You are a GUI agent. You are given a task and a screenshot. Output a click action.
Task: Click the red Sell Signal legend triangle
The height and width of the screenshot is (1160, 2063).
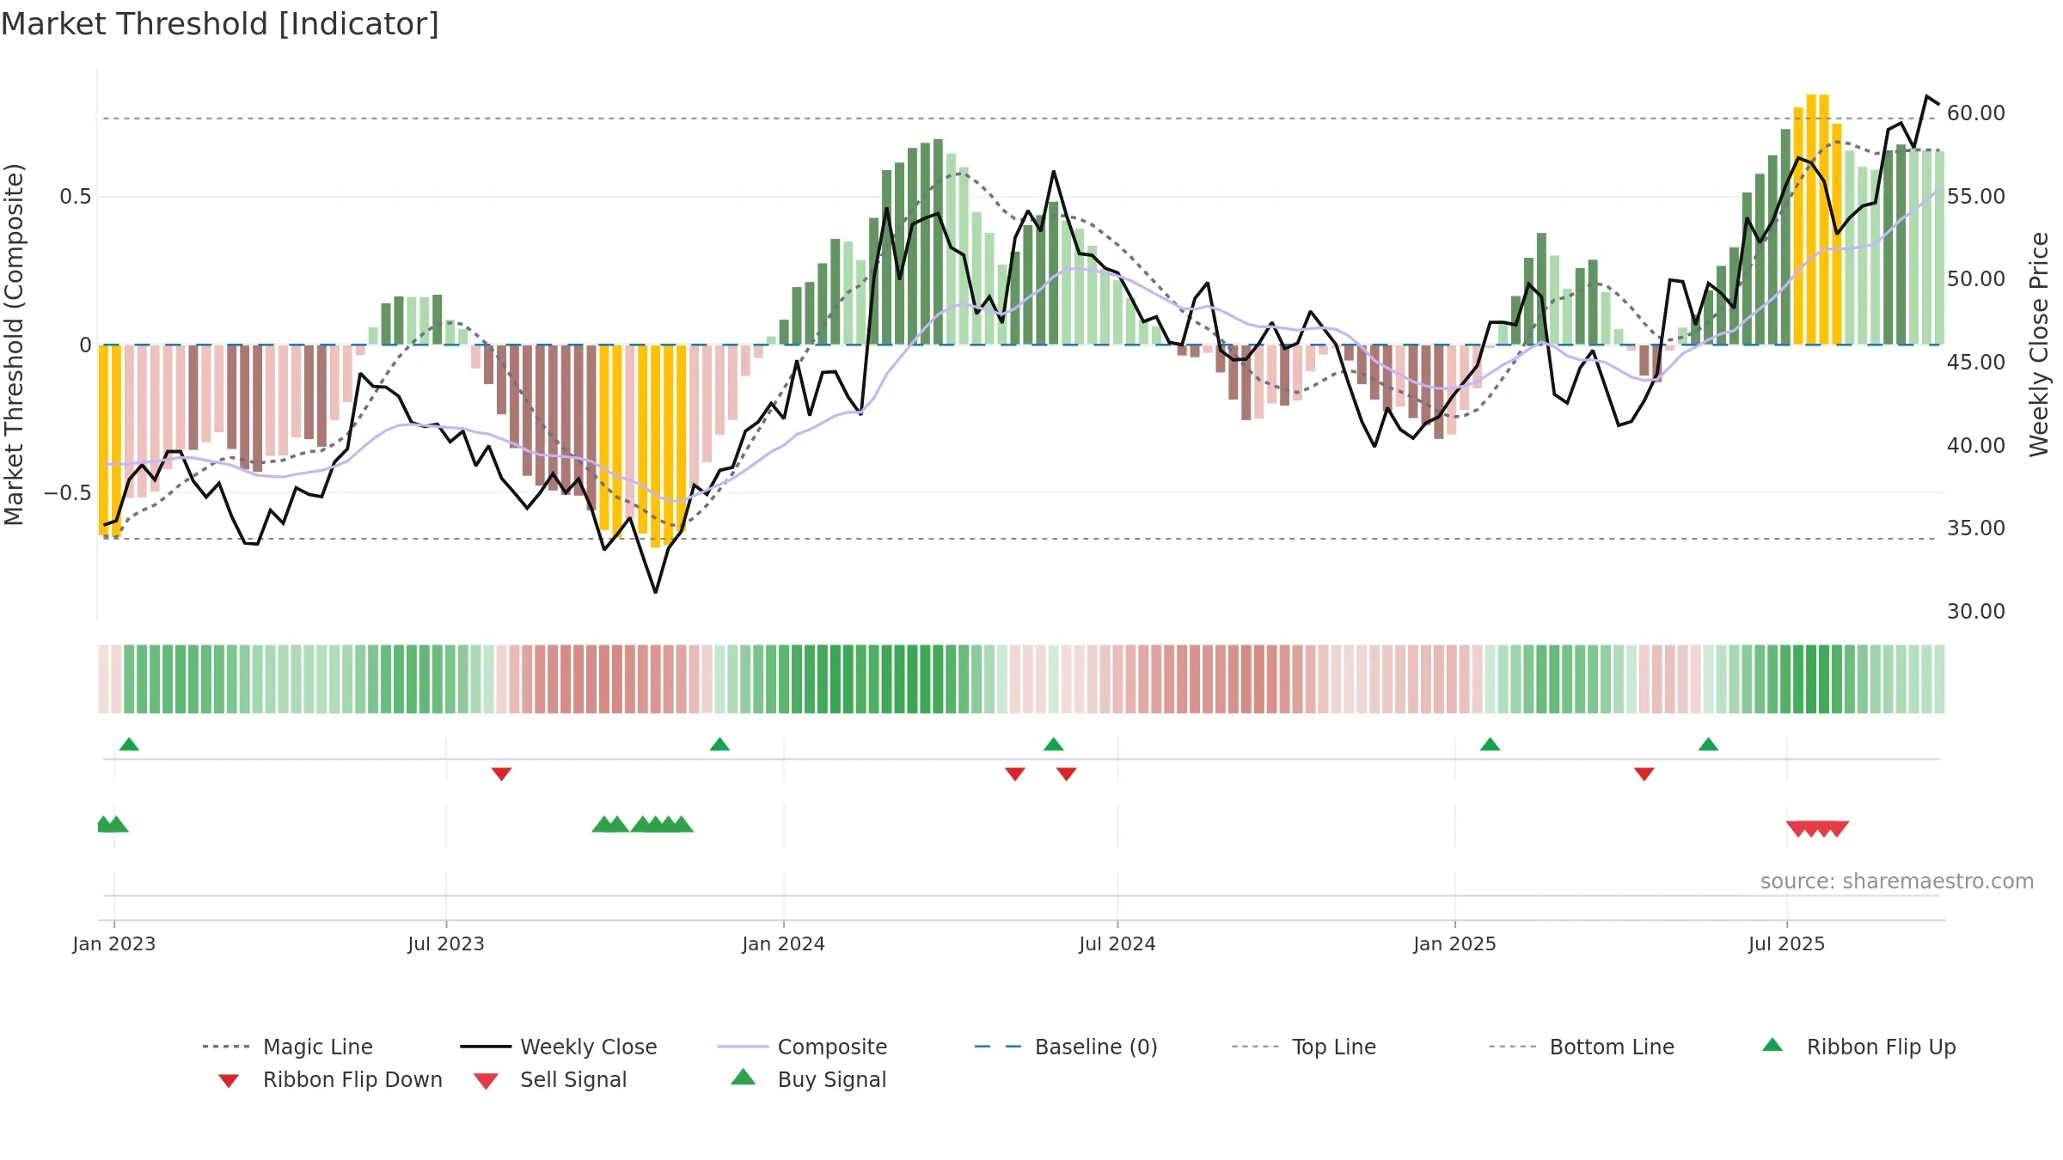[x=486, y=1081]
